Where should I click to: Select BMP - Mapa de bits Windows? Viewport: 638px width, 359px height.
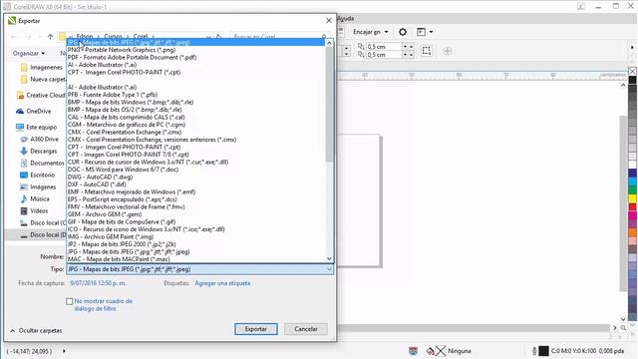click(131, 102)
